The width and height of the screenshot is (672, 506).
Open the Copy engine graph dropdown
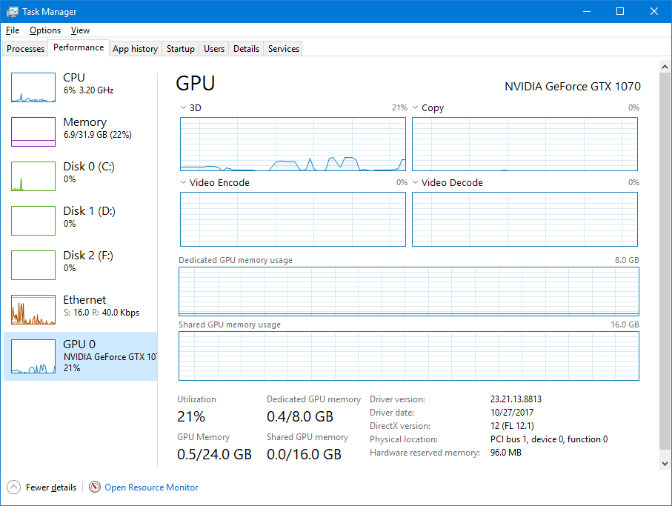pos(416,108)
